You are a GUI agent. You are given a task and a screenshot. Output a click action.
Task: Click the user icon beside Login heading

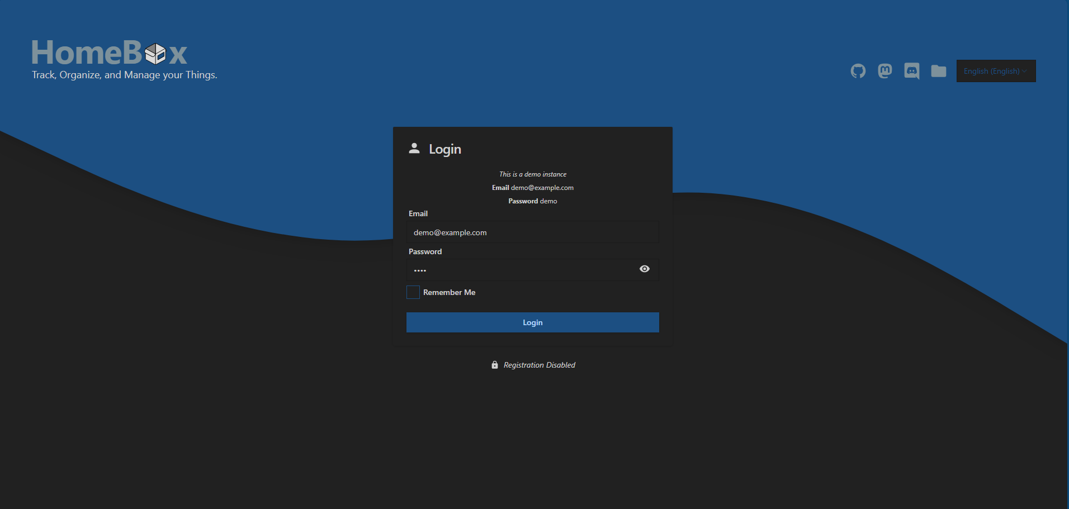tap(414, 149)
